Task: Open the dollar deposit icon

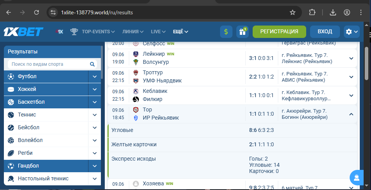Action: [x=226, y=32]
